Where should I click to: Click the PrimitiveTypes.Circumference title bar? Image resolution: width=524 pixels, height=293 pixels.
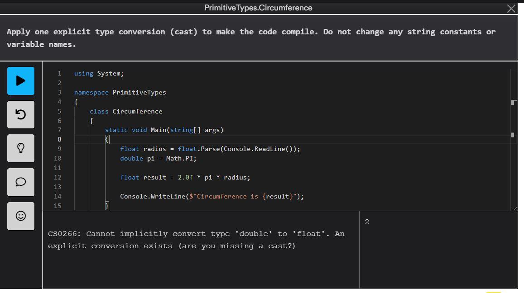click(x=259, y=7)
